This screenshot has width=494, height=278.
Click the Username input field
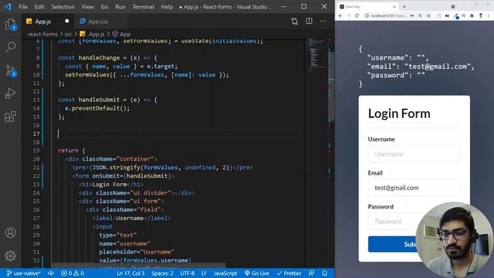click(x=414, y=154)
